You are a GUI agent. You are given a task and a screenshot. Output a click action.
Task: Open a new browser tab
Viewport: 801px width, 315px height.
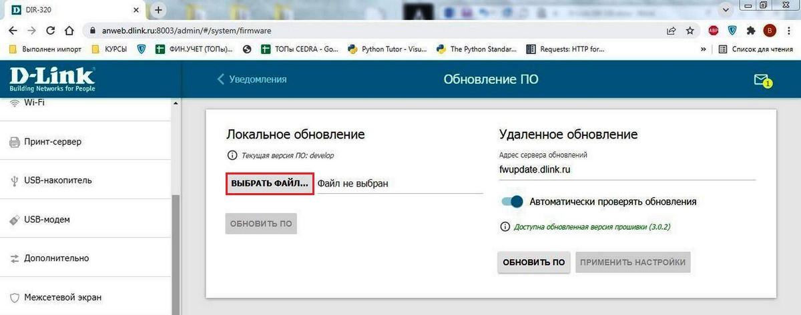[158, 10]
